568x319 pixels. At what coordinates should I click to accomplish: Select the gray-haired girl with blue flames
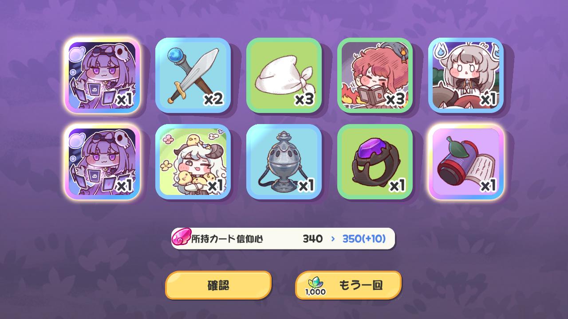point(466,75)
